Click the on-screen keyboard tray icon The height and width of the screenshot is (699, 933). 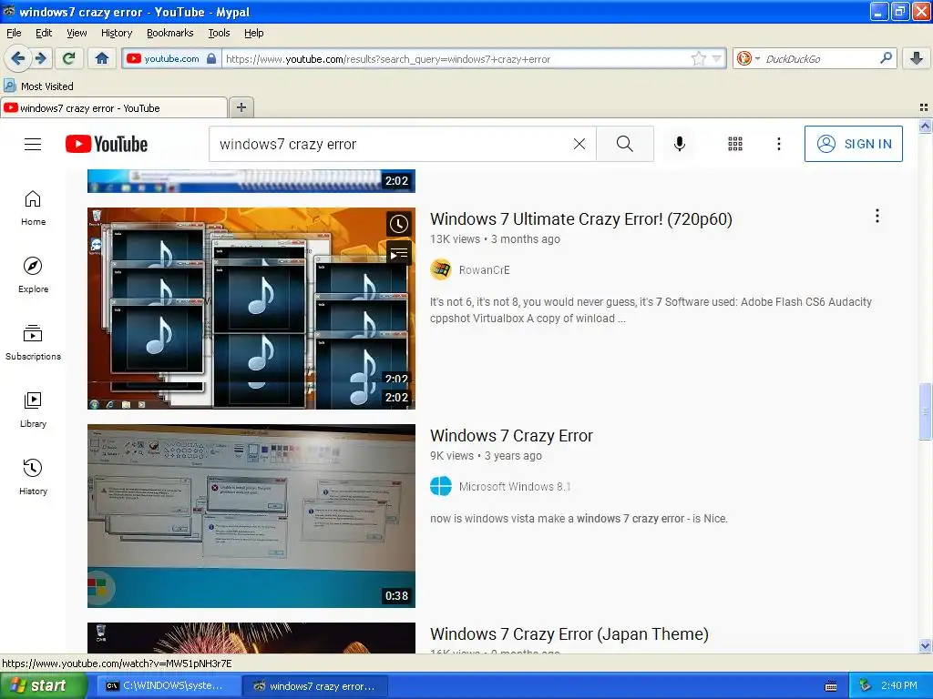pos(831,686)
